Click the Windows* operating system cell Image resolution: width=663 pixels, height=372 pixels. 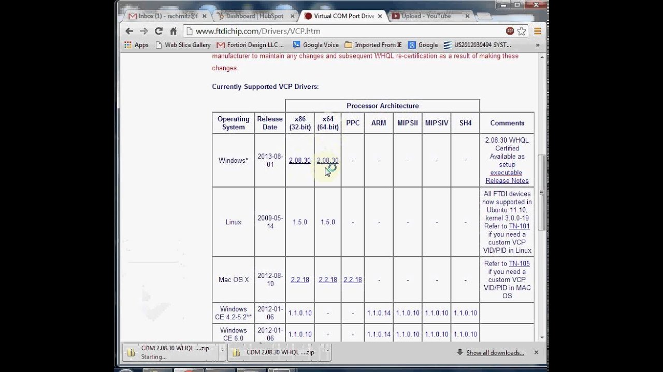click(x=234, y=161)
